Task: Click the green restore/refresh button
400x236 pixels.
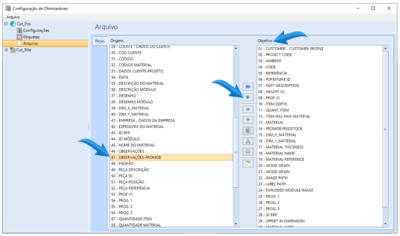Action: [248, 164]
